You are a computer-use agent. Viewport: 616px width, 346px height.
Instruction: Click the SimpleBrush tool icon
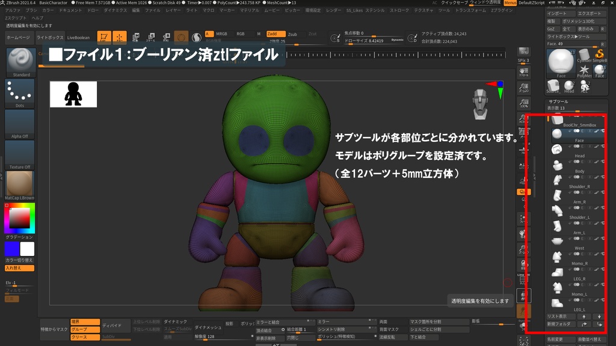599,53
